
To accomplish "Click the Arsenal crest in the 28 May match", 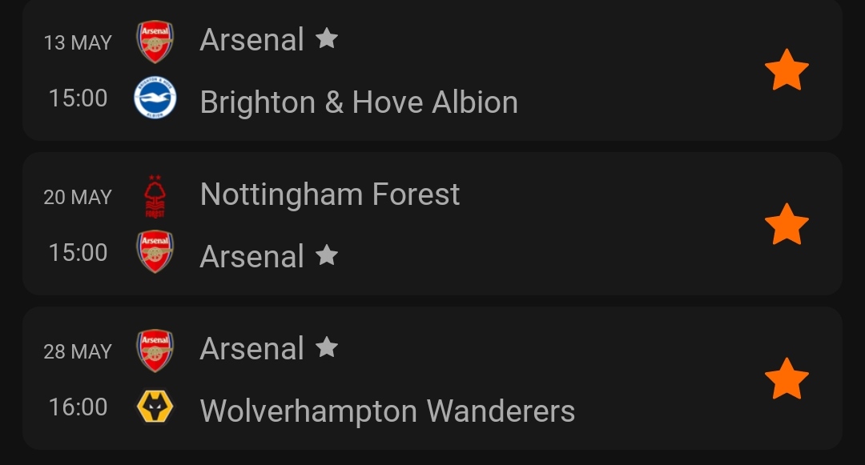I will [155, 351].
